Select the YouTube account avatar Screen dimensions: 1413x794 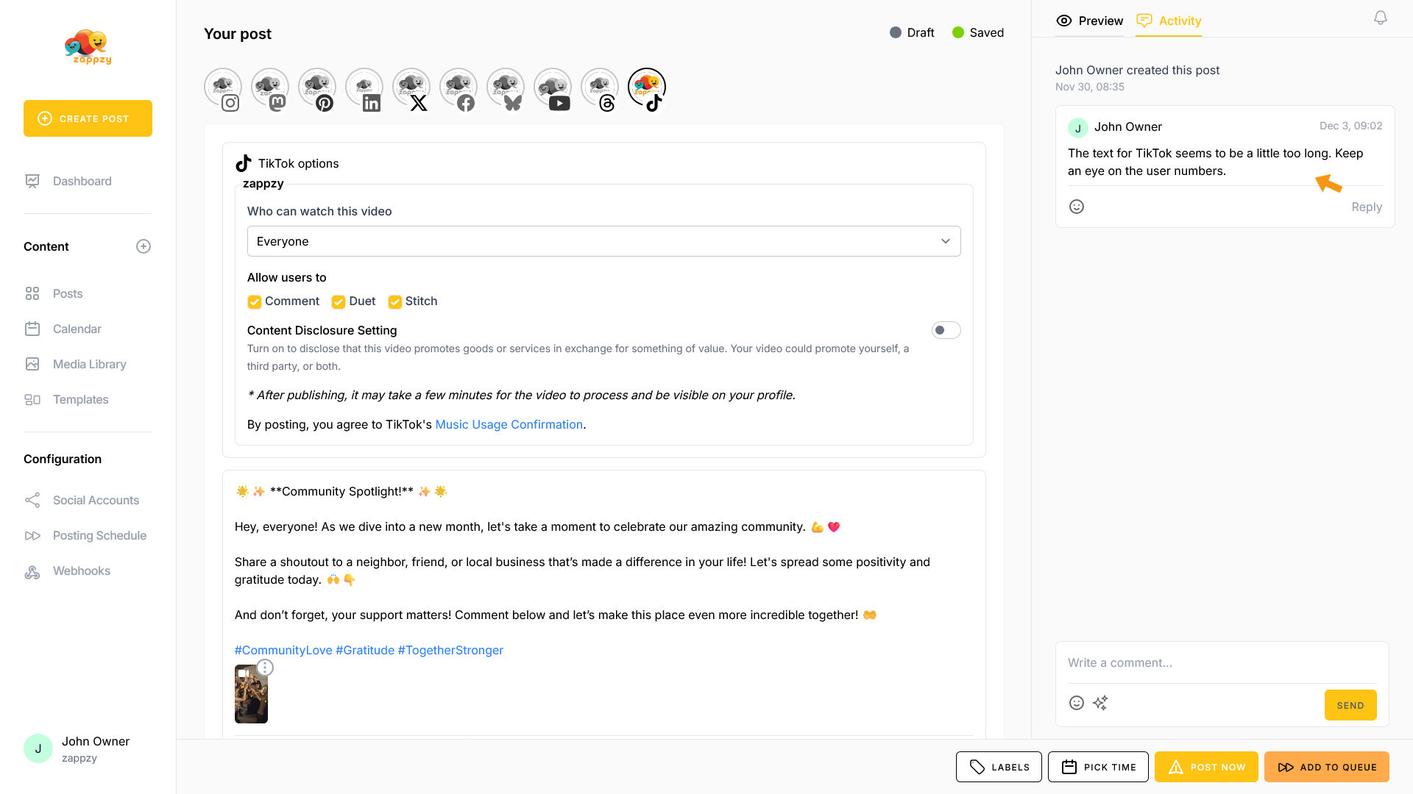[x=552, y=88]
